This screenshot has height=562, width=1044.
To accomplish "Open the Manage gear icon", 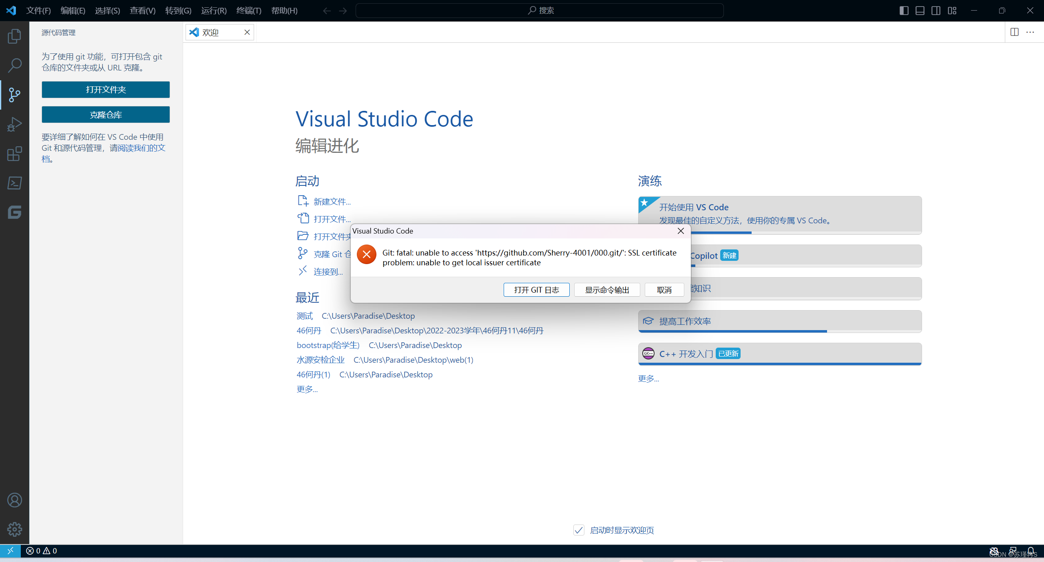I will (x=15, y=529).
